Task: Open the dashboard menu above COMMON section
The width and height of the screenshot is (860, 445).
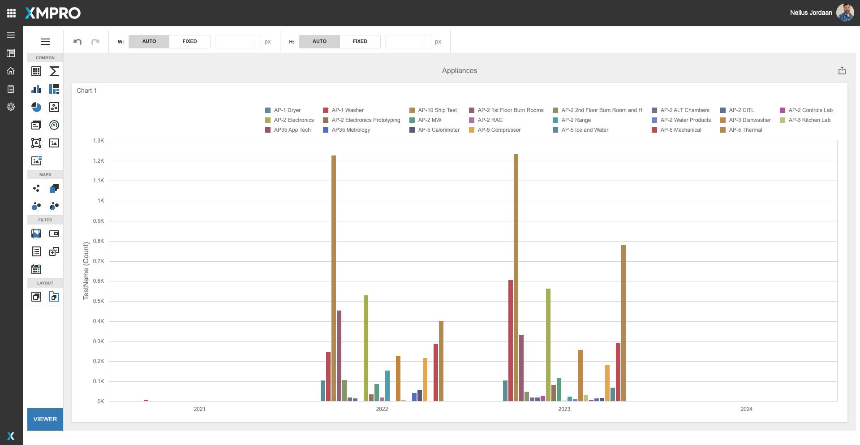Action: (45, 42)
